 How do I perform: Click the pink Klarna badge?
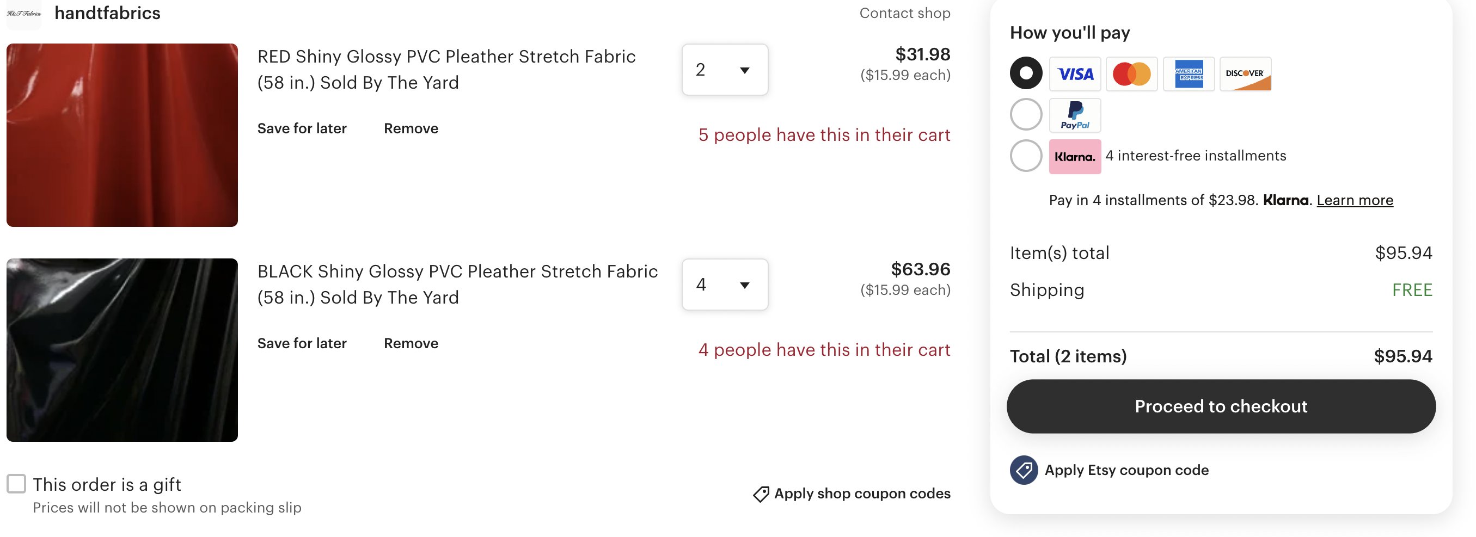tap(1075, 156)
